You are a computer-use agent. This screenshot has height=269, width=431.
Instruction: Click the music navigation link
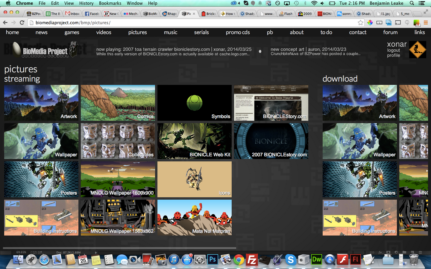click(171, 32)
